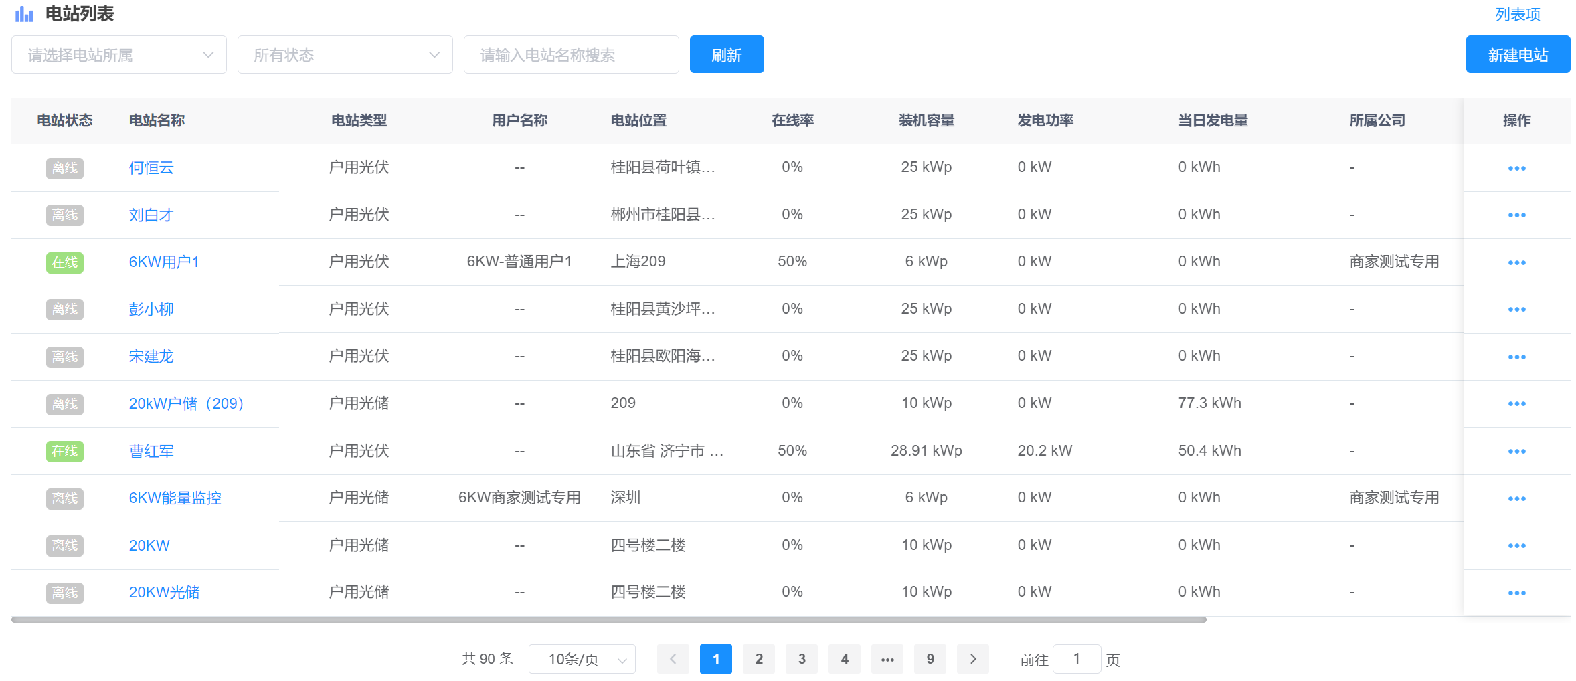Click the 上海209 location cell
The height and width of the screenshot is (681, 1576).
(x=638, y=261)
